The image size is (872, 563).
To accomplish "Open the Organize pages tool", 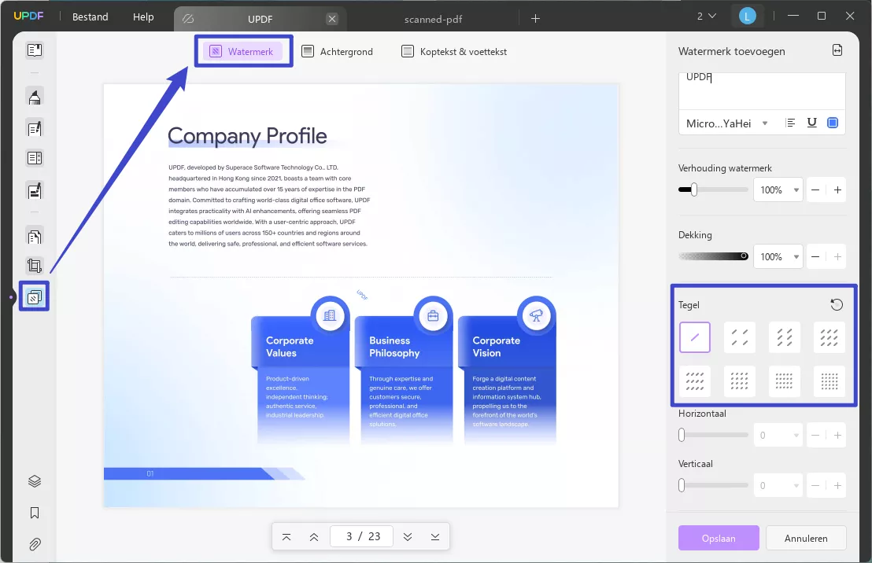I will point(35,237).
